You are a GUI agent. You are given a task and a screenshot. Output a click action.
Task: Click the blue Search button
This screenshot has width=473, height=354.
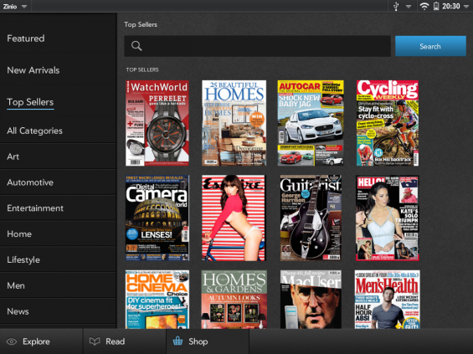click(x=430, y=46)
